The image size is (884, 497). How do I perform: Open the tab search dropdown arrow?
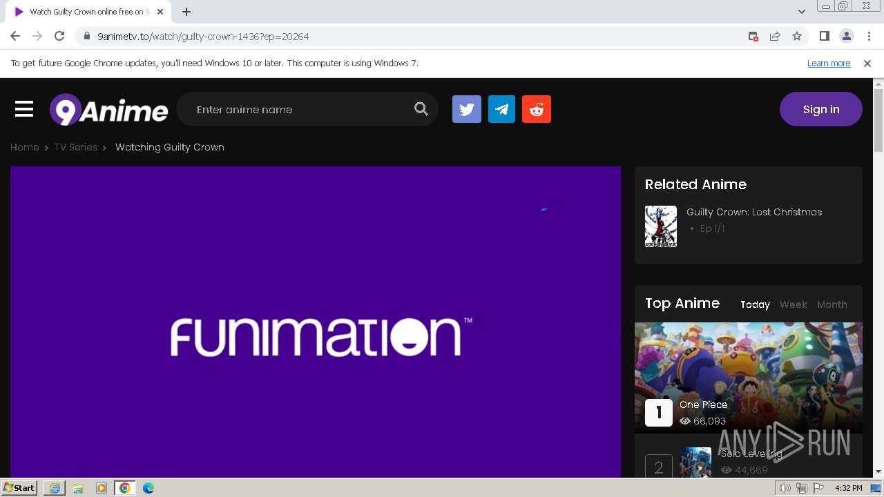[x=802, y=12]
